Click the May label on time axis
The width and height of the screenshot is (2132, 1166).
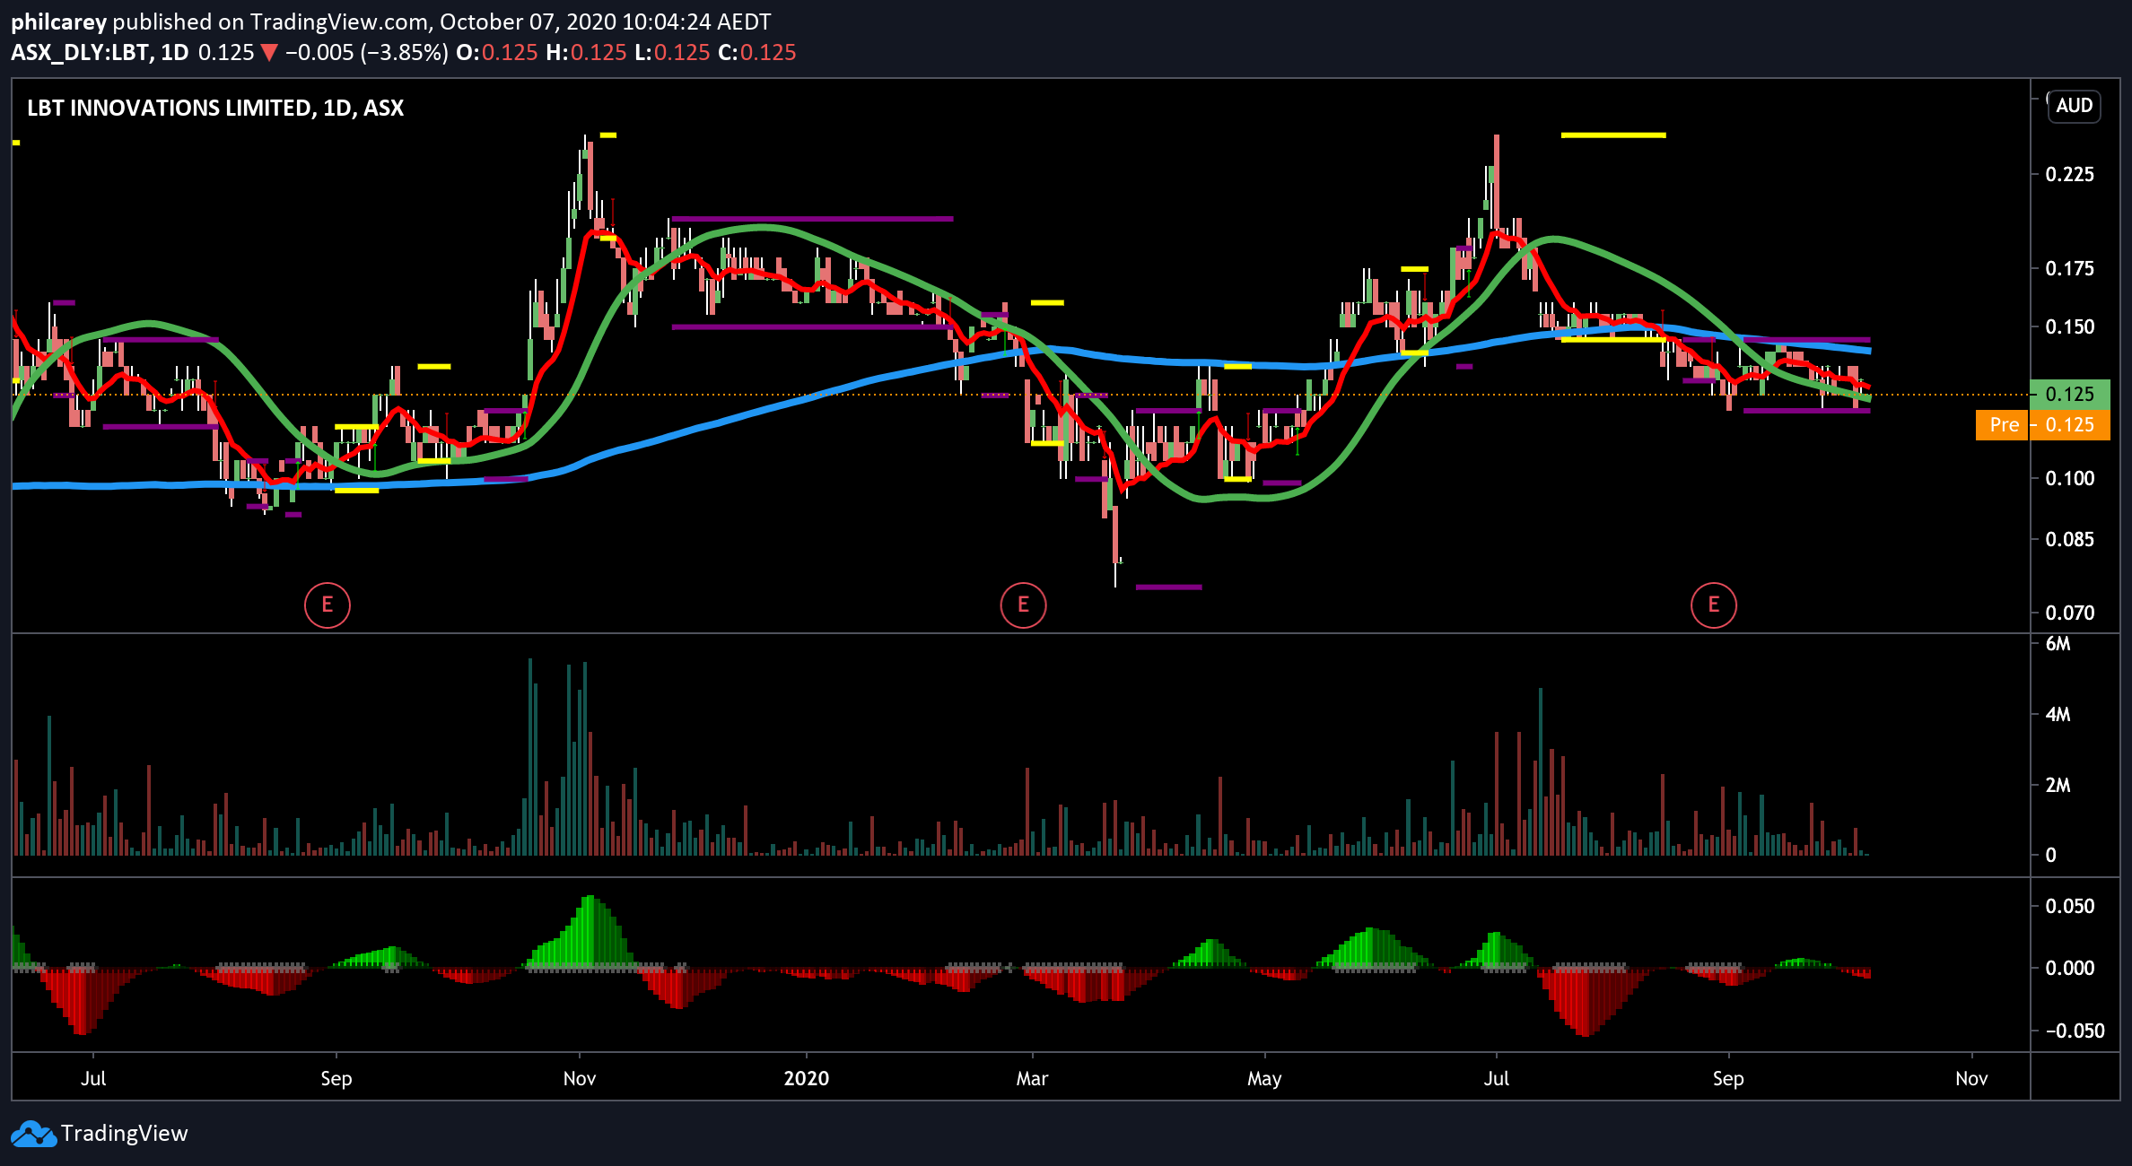click(x=1264, y=1079)
